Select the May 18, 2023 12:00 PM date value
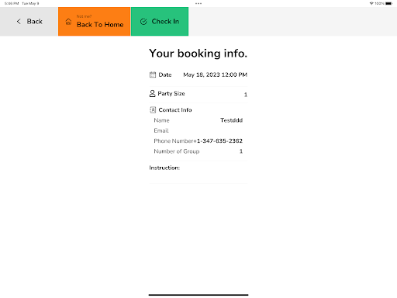The image size is (397, 298). 215,74
